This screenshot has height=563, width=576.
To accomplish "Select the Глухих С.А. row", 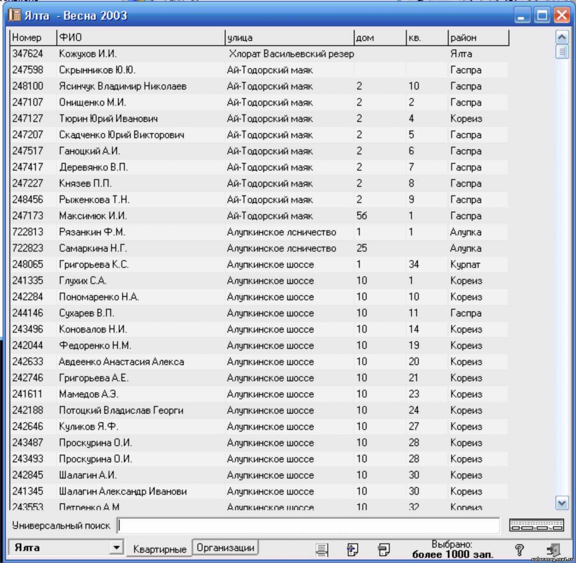I will 259,280.
